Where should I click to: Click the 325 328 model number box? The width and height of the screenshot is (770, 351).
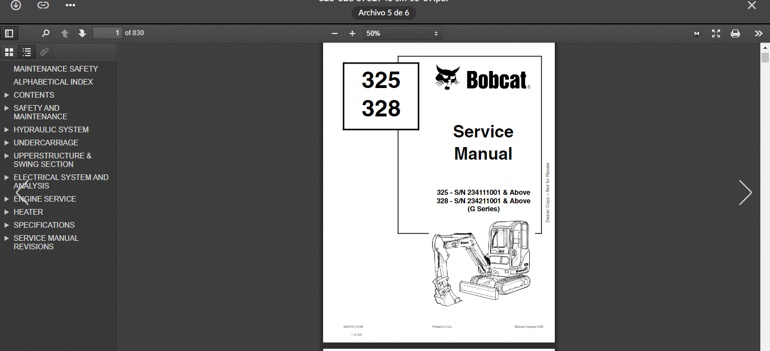click(x=381, y=96)
